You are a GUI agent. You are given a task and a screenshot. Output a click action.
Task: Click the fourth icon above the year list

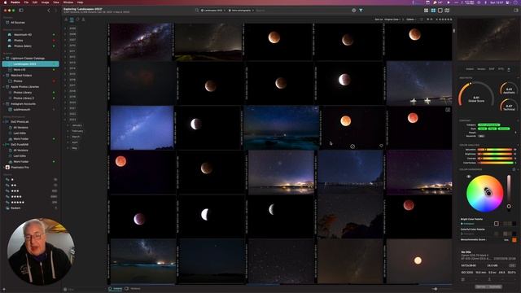tap(83, 20)
